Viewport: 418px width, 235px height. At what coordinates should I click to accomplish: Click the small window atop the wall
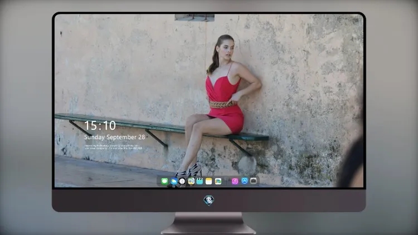[x=195, y=18]
